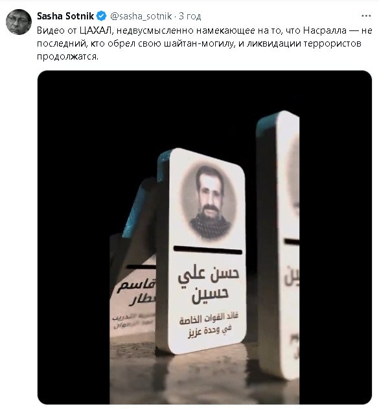
Task: Open Sasha Sotnik's profile avatar
Action: click(x=19, y=22)
